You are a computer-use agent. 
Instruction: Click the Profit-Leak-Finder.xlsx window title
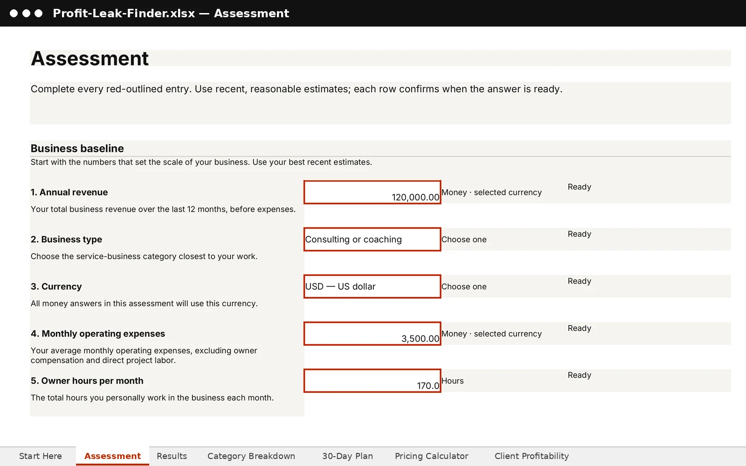(x=171, y=13)
